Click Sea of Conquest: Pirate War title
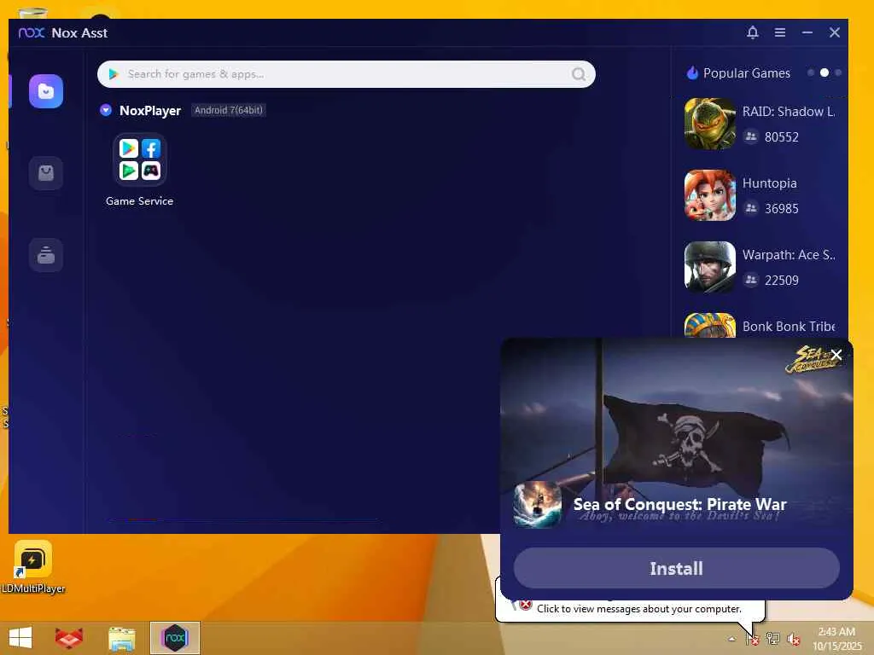Image resolution: width=874 pixels, height=655 pixels. click(679, 504)
